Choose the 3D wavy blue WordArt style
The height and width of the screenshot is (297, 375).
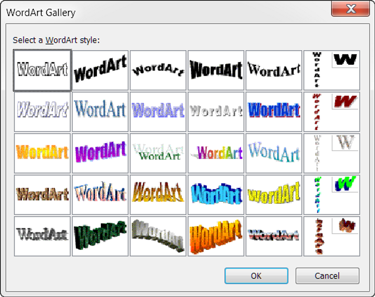pyautogui.click(x=216, y=194)
